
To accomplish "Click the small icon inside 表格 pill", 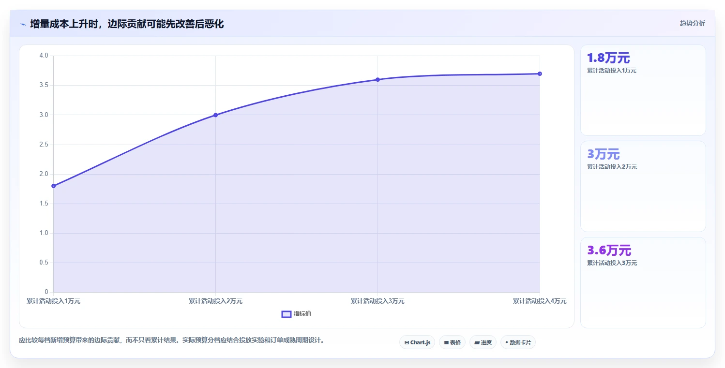I will pos(446,342).
